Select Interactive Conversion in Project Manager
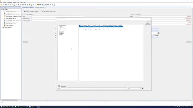Image resolution: width=193 pixels, height=108 pixels. pos(11,11)
